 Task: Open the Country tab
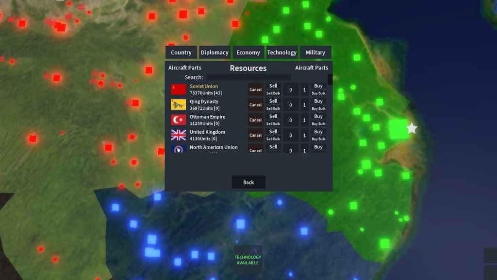pos(181,52)
